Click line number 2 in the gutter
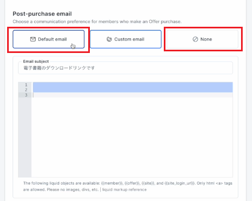Image resolution: width=252 pixels, height=201 pixels. (26, 90)
